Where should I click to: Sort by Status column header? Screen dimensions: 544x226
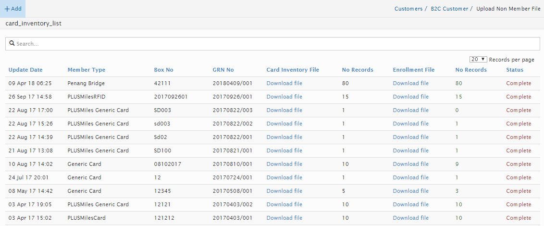(x=515, y=70)
